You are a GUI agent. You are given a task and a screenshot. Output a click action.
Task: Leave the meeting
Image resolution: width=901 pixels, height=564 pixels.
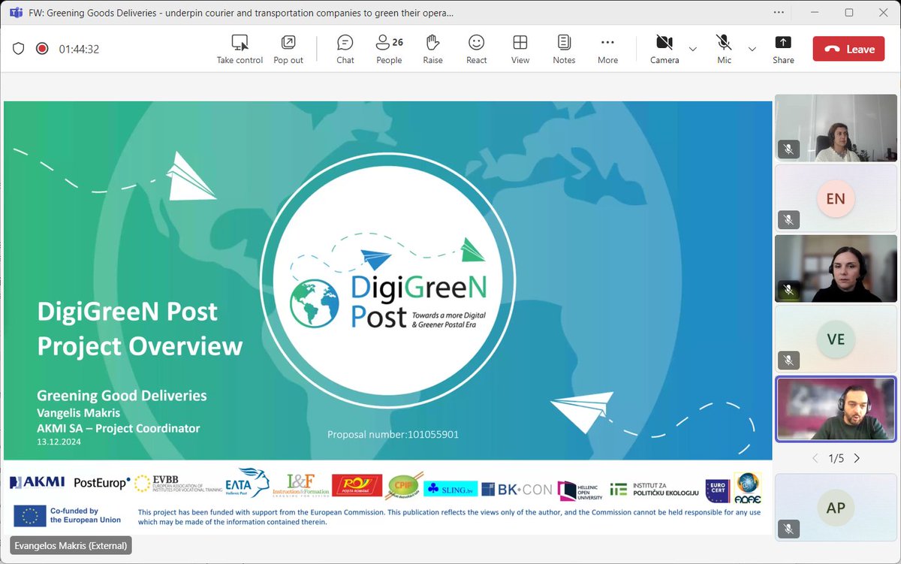pos(849,49)
